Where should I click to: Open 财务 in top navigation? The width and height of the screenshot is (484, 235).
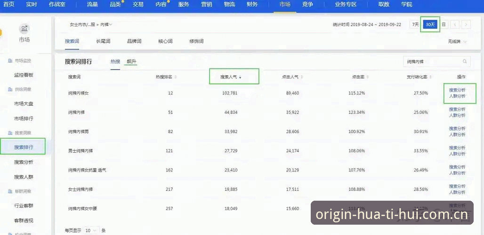pyautogui.click(x=252, y=4)
